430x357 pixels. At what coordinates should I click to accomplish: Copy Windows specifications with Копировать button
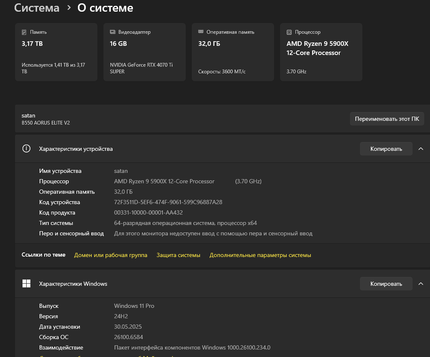click(x=386, y=284)
